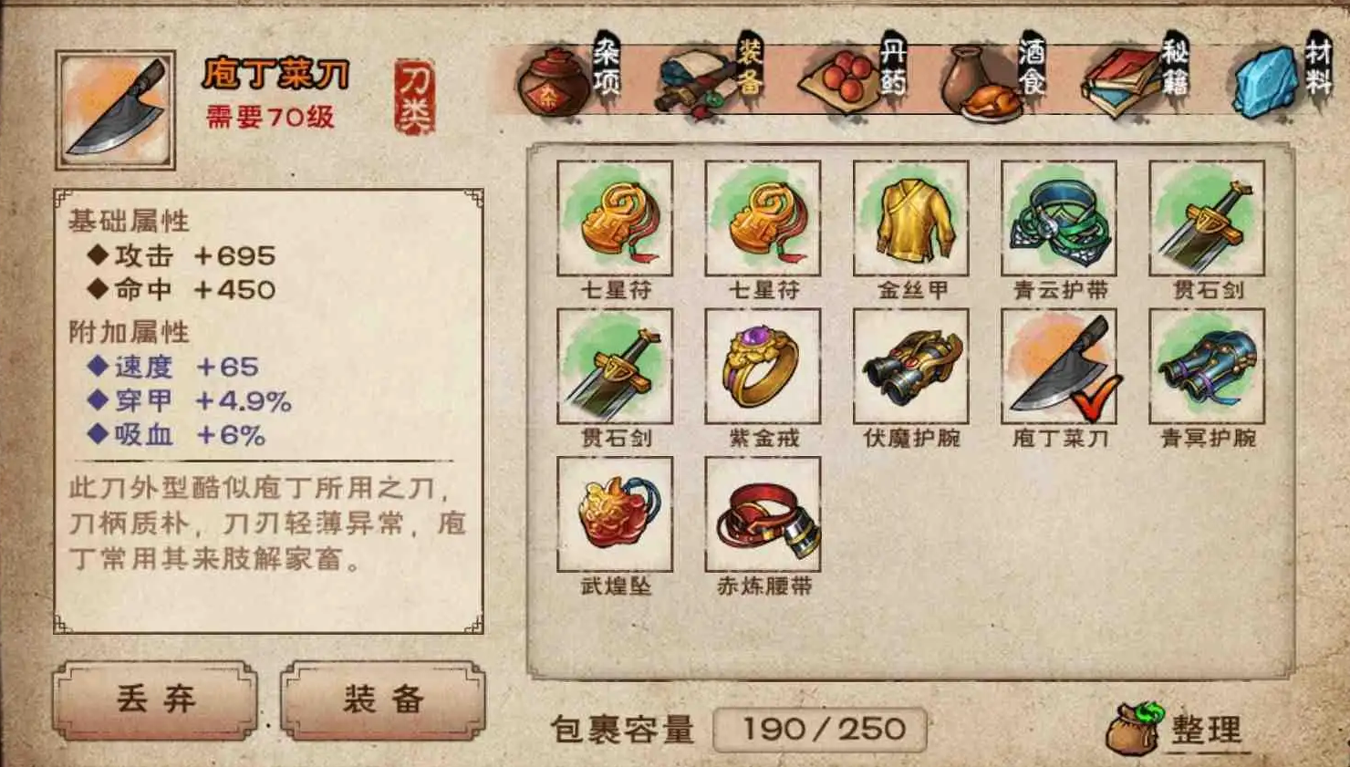This screenshot has height=767, width=1350.
Task: Click the 丢弃 discard button
Action: (155, 700)
